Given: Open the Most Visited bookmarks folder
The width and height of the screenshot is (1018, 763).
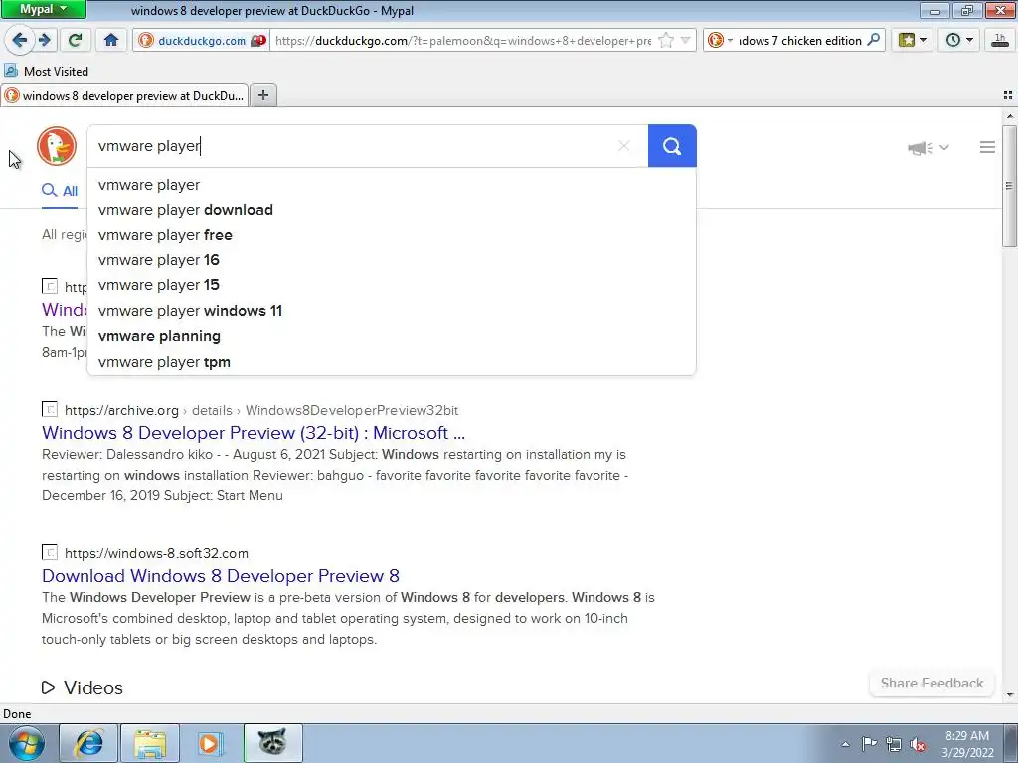Looking at the screenshot, I should tap(46, 71).
